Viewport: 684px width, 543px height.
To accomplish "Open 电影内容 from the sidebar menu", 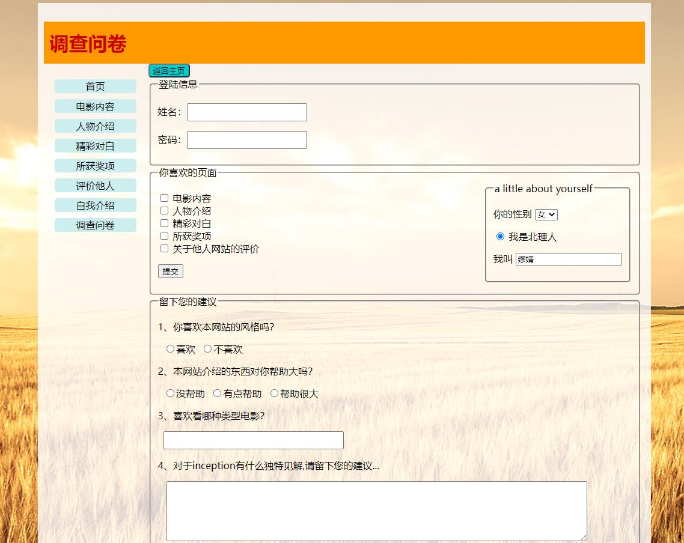I will click(95, 106).
